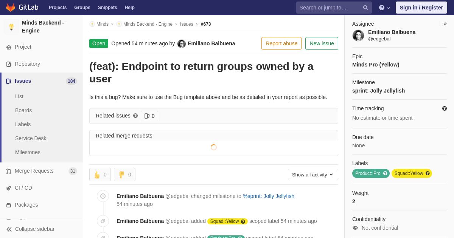
Task: Click Emiliano Balbuena's author avatar
Action: 182,44
